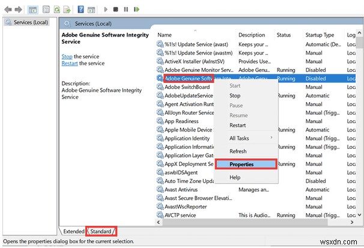
Task: Click gear icon of aswbIDSAgent row
Action: pyautogui.click(x=160, y=172)
